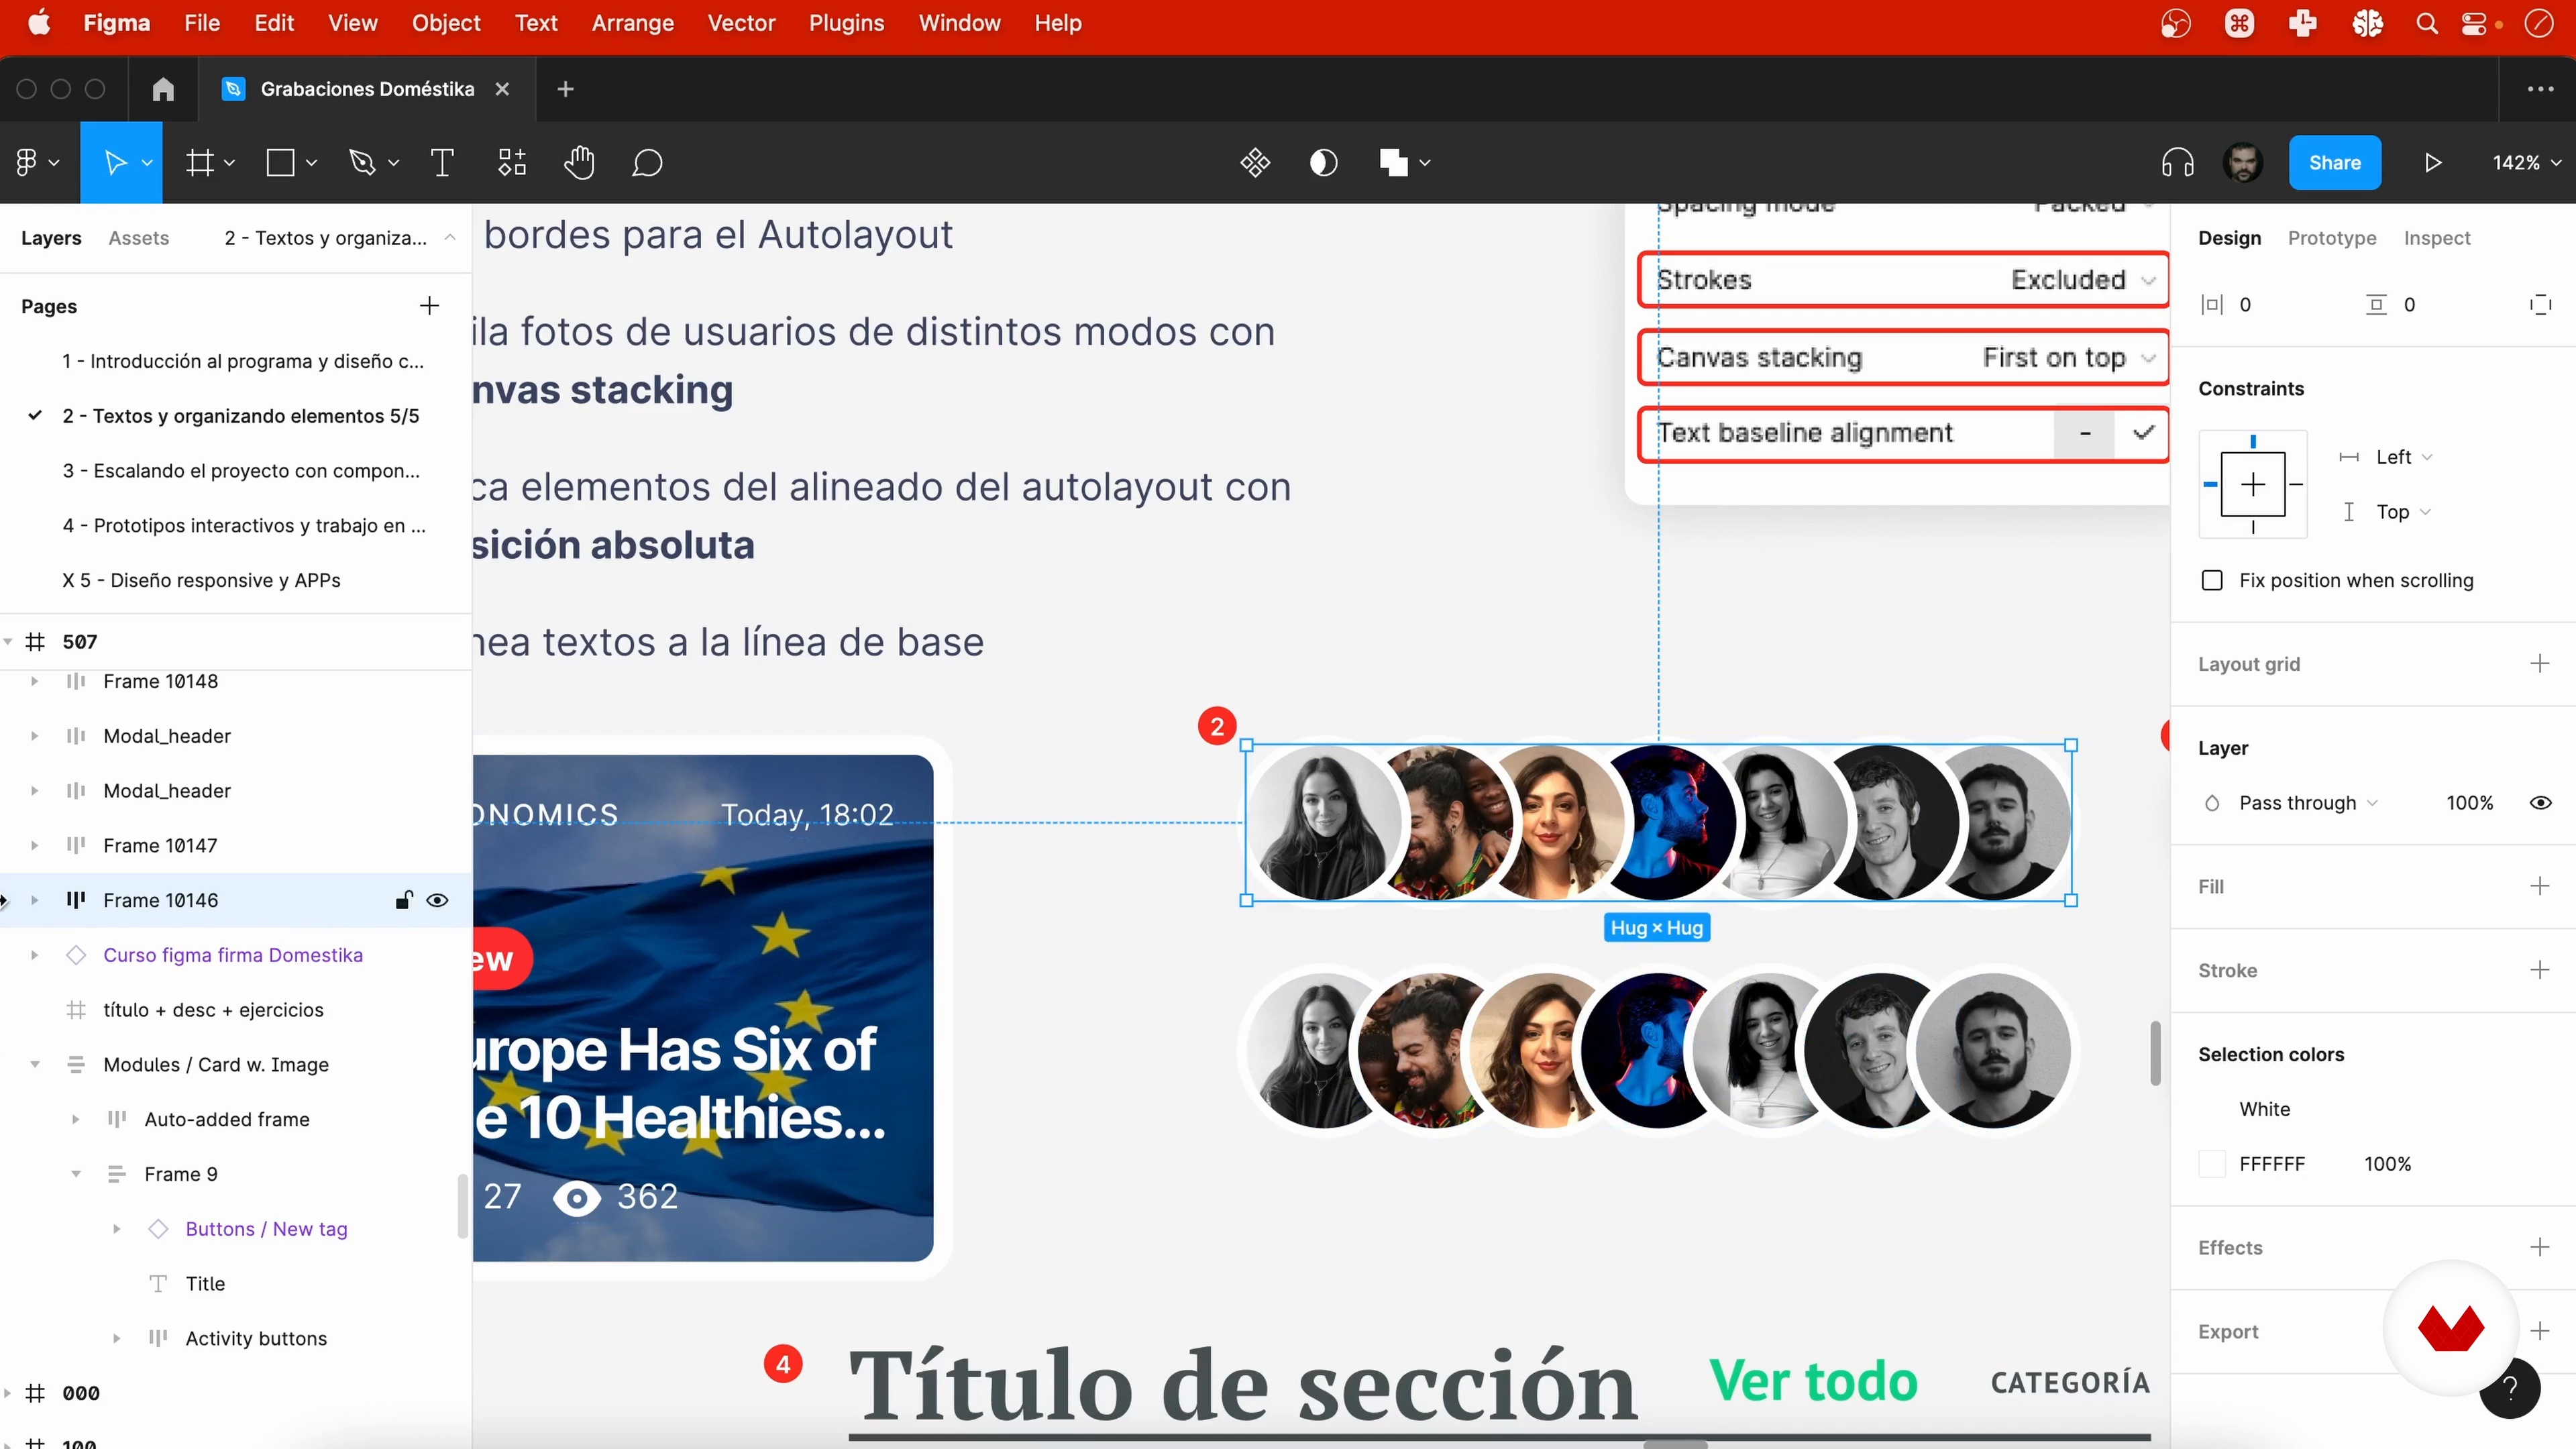Image resolution: width=2576 pixels, height=1449 pixels.
Task: Select the Text tool
Action: click(442, 162)
